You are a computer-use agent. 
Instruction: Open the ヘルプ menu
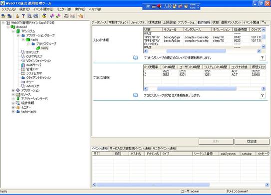(x=95, y=9)
